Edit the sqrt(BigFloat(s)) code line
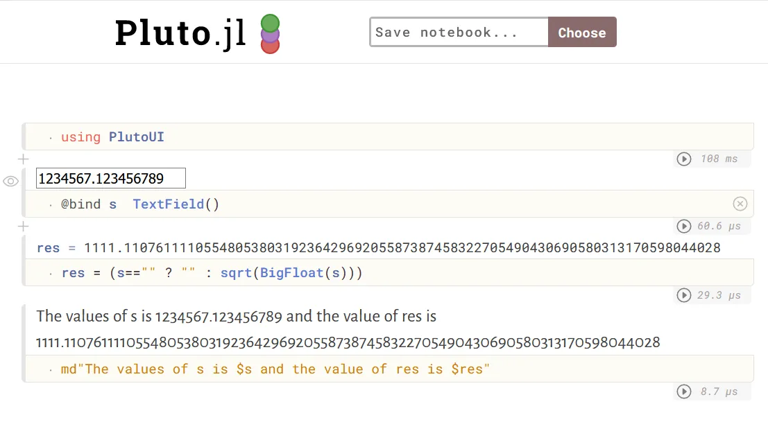The height and width of the screenshot is (422, 768). pos(212,273)
